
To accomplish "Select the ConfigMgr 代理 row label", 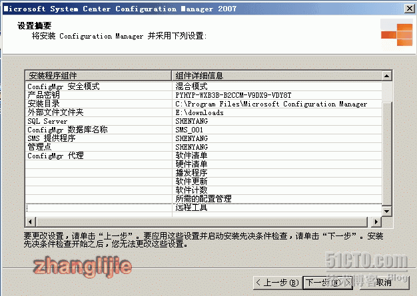I will 55,156.
